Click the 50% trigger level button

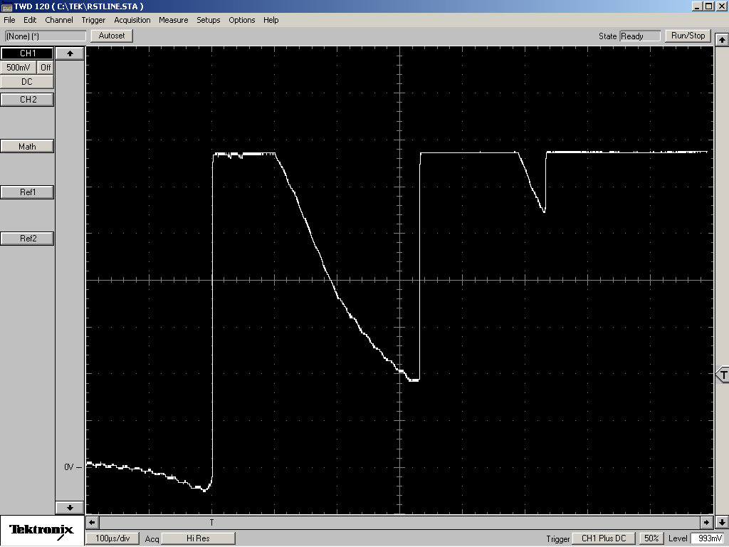click(651, 538)
